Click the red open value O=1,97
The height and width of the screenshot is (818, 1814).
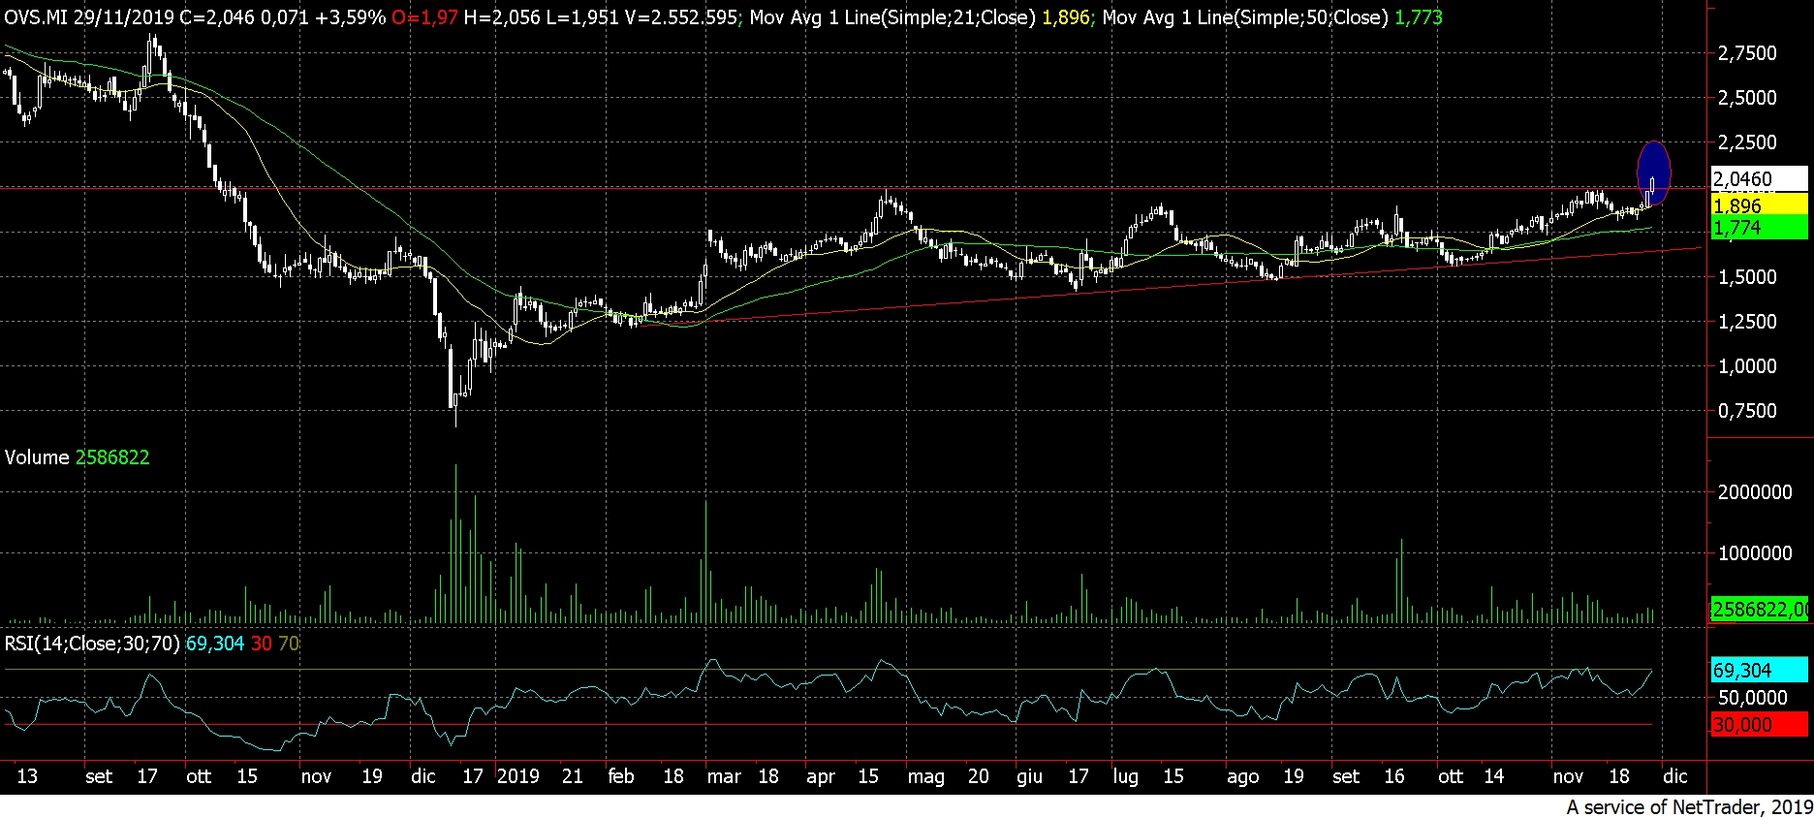(x=424, y=17)
